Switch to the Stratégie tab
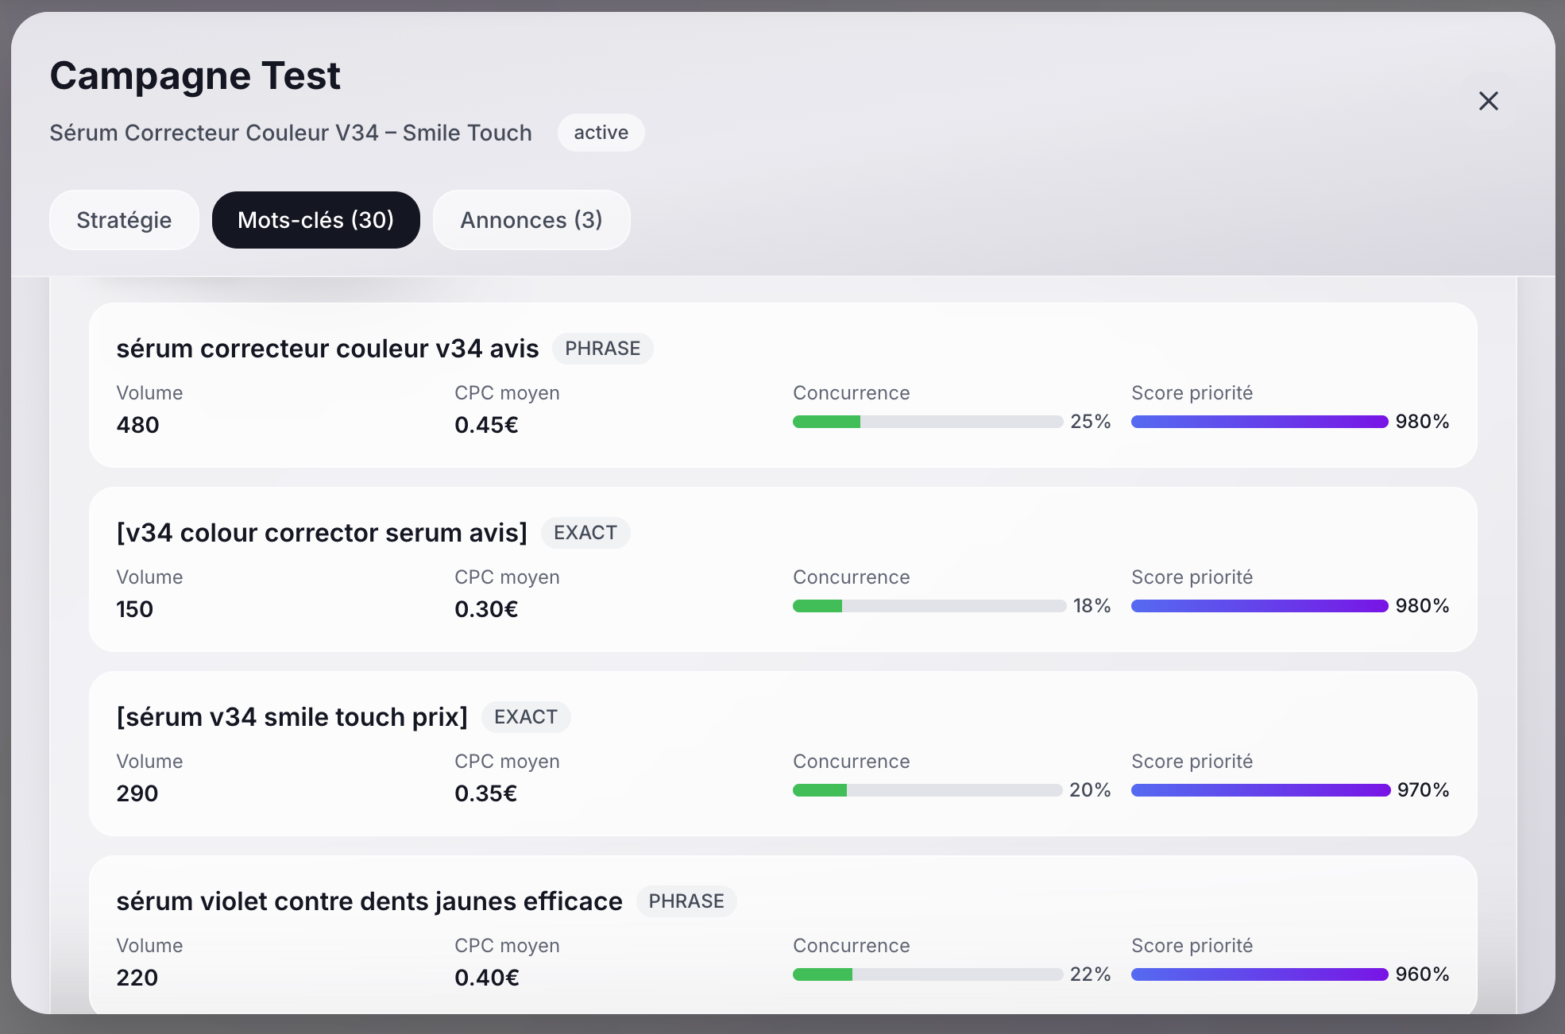Screen dimensions: 1565x1034 [124, 220]
